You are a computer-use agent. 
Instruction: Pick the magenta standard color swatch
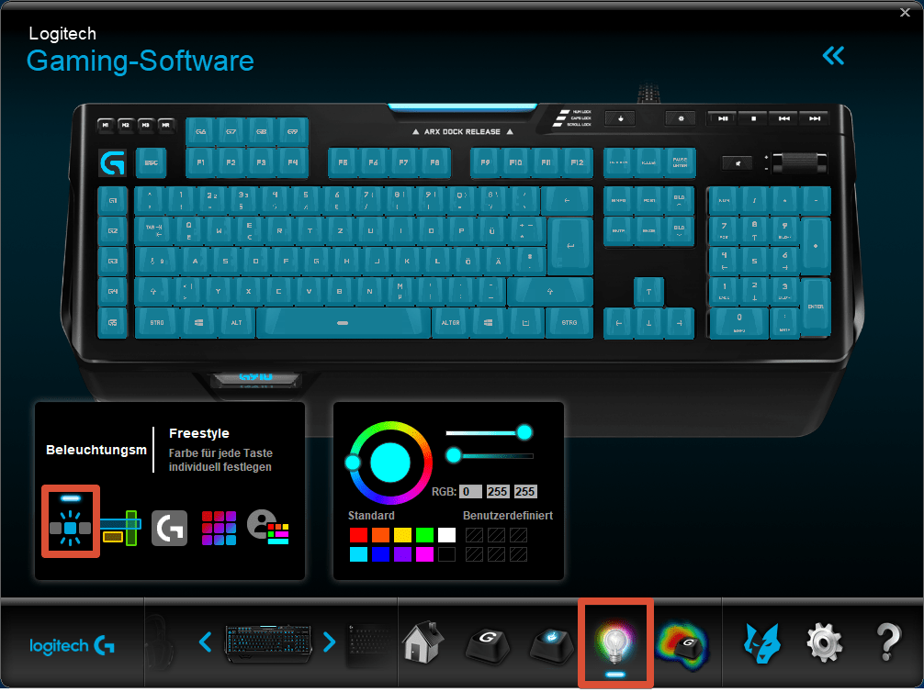coord(424,554)
